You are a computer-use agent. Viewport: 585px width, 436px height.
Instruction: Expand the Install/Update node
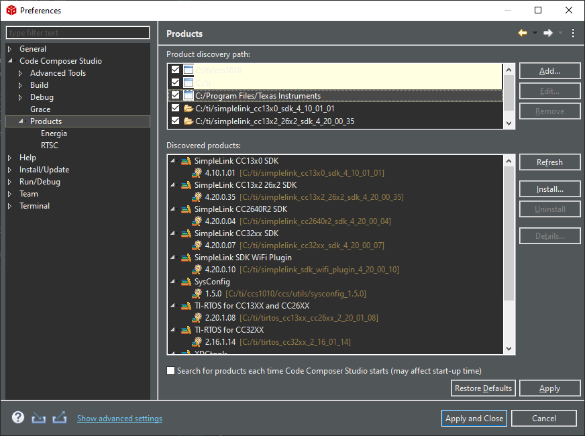10,170
